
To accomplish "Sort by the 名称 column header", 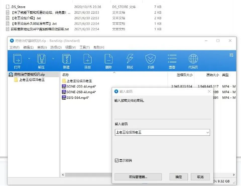I will click(x=66, y=75).
